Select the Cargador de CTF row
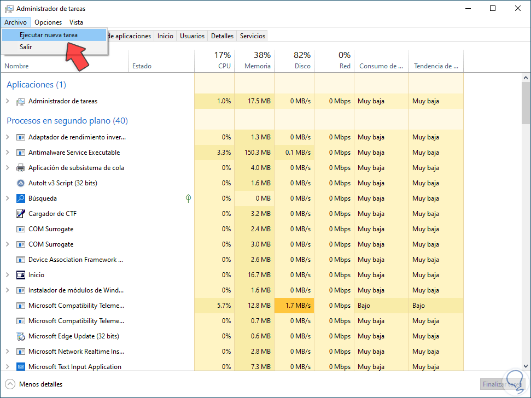 [232, 214]
